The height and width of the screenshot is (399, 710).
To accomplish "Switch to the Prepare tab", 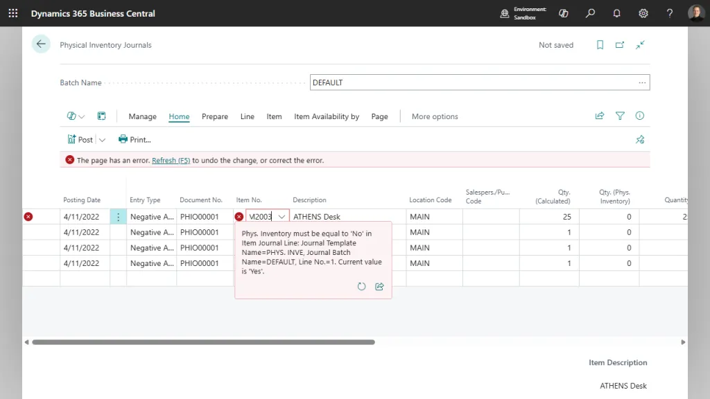I will pos(214,116).
